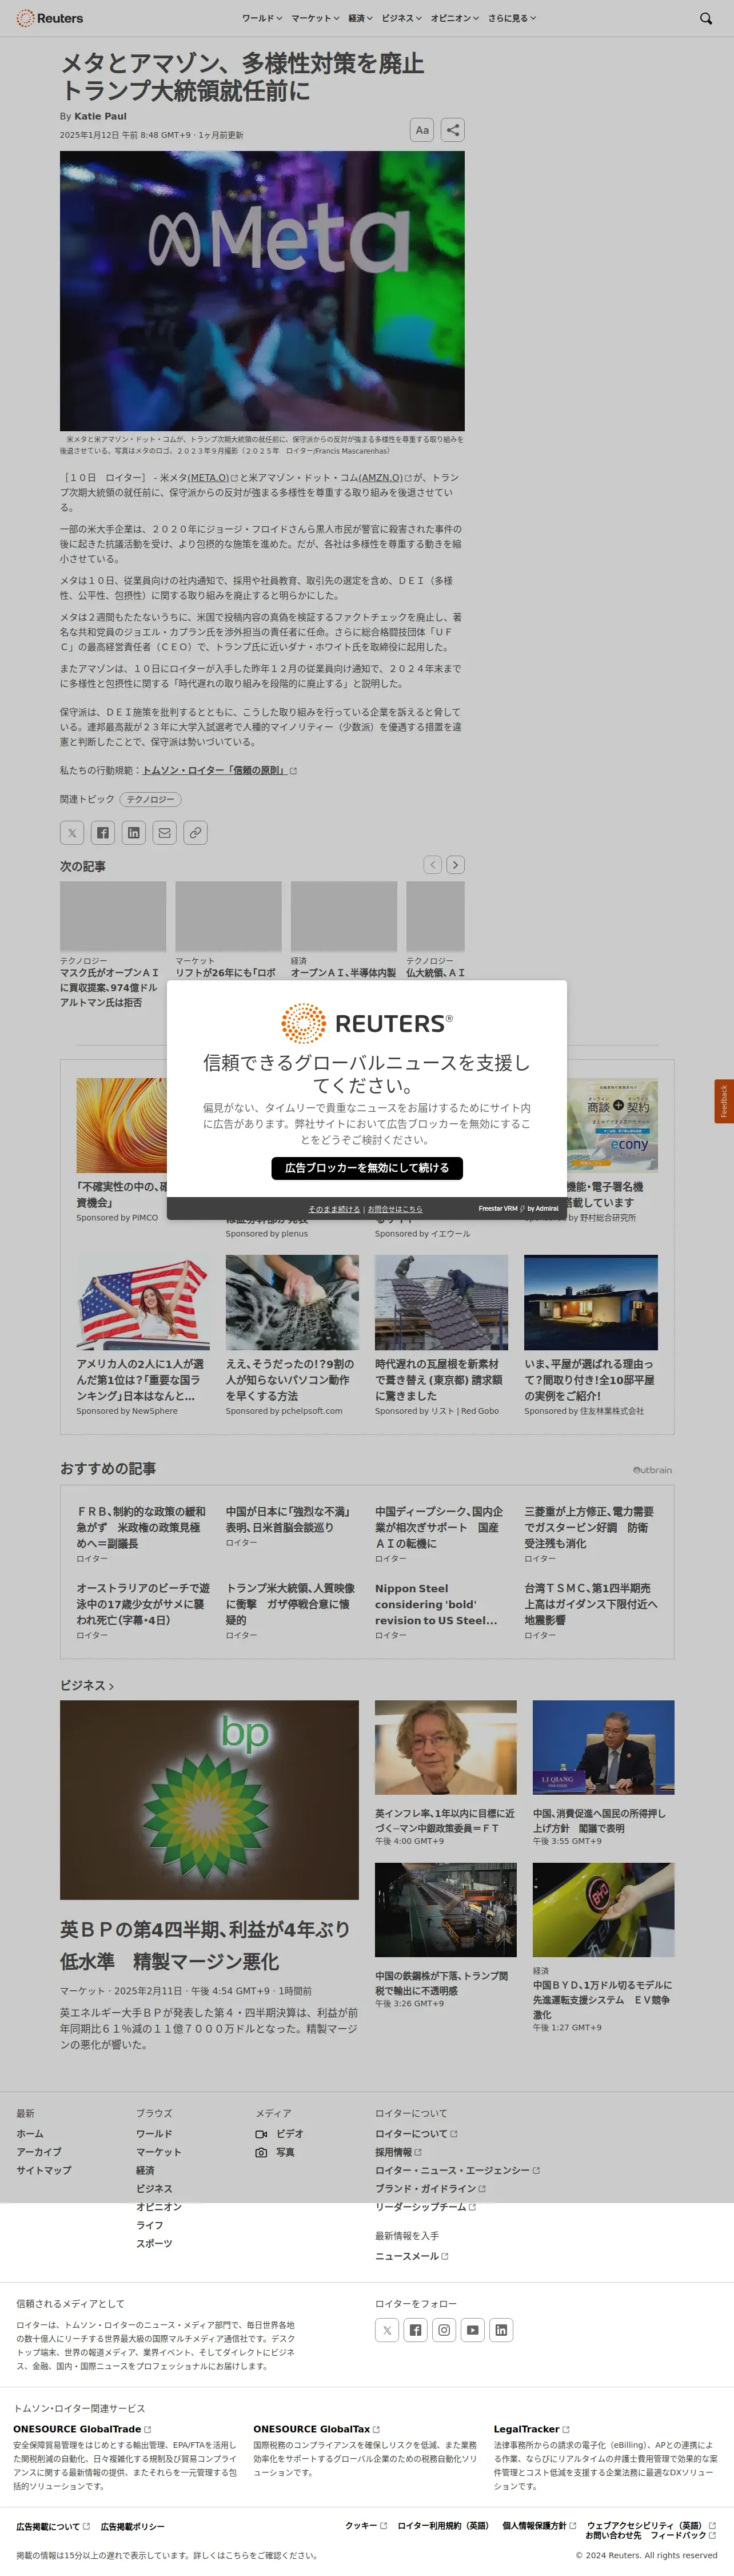Copy article link with chain icon
Image resolution: width=734 pixels, height=2576 pixels.
196,832
